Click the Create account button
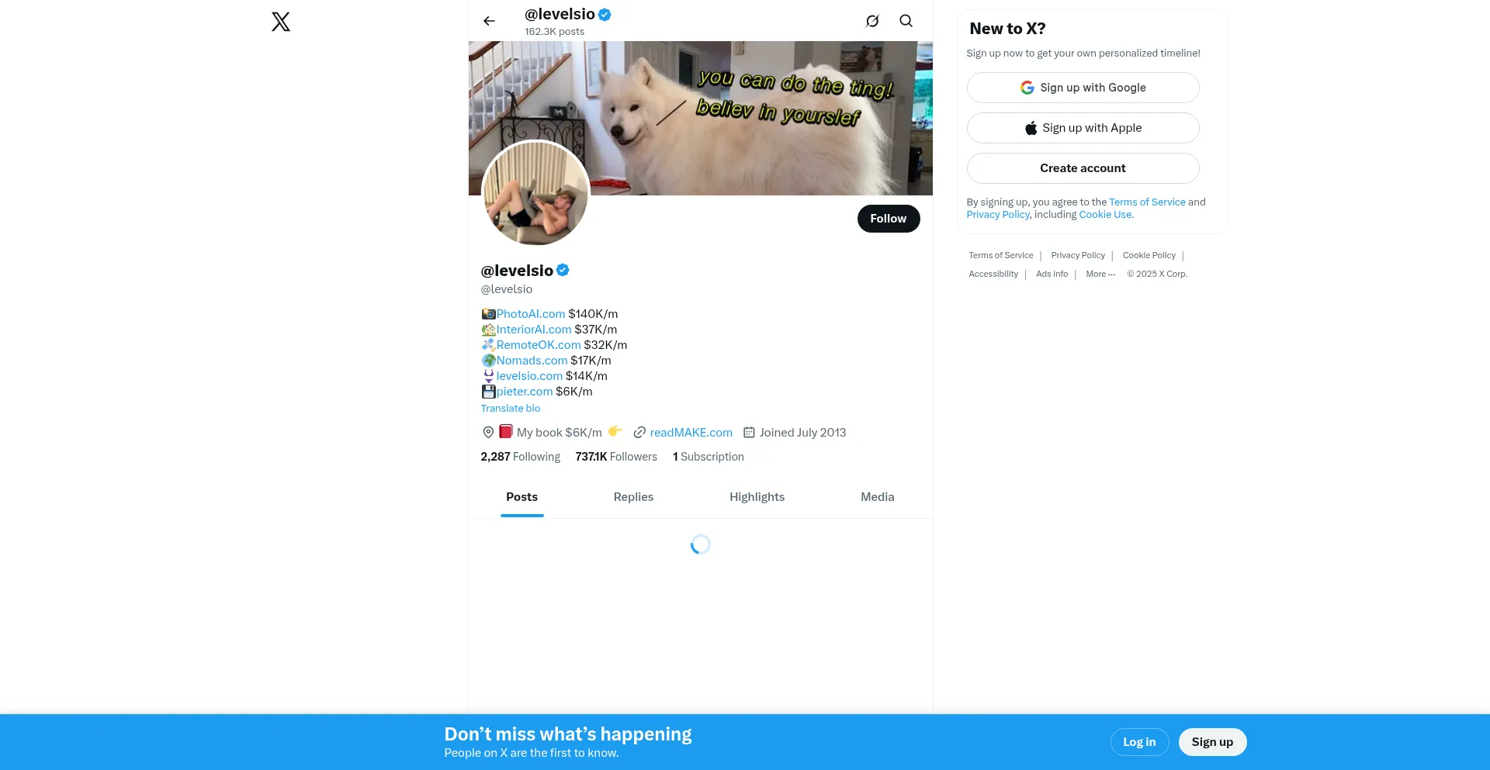 click(1083, 168)
